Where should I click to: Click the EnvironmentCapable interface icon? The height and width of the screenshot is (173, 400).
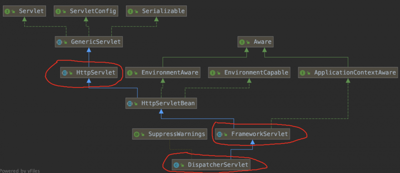click(x=213, y=73)
